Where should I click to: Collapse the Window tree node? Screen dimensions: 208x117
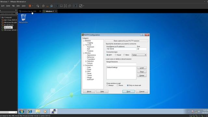tap(84, 53)
